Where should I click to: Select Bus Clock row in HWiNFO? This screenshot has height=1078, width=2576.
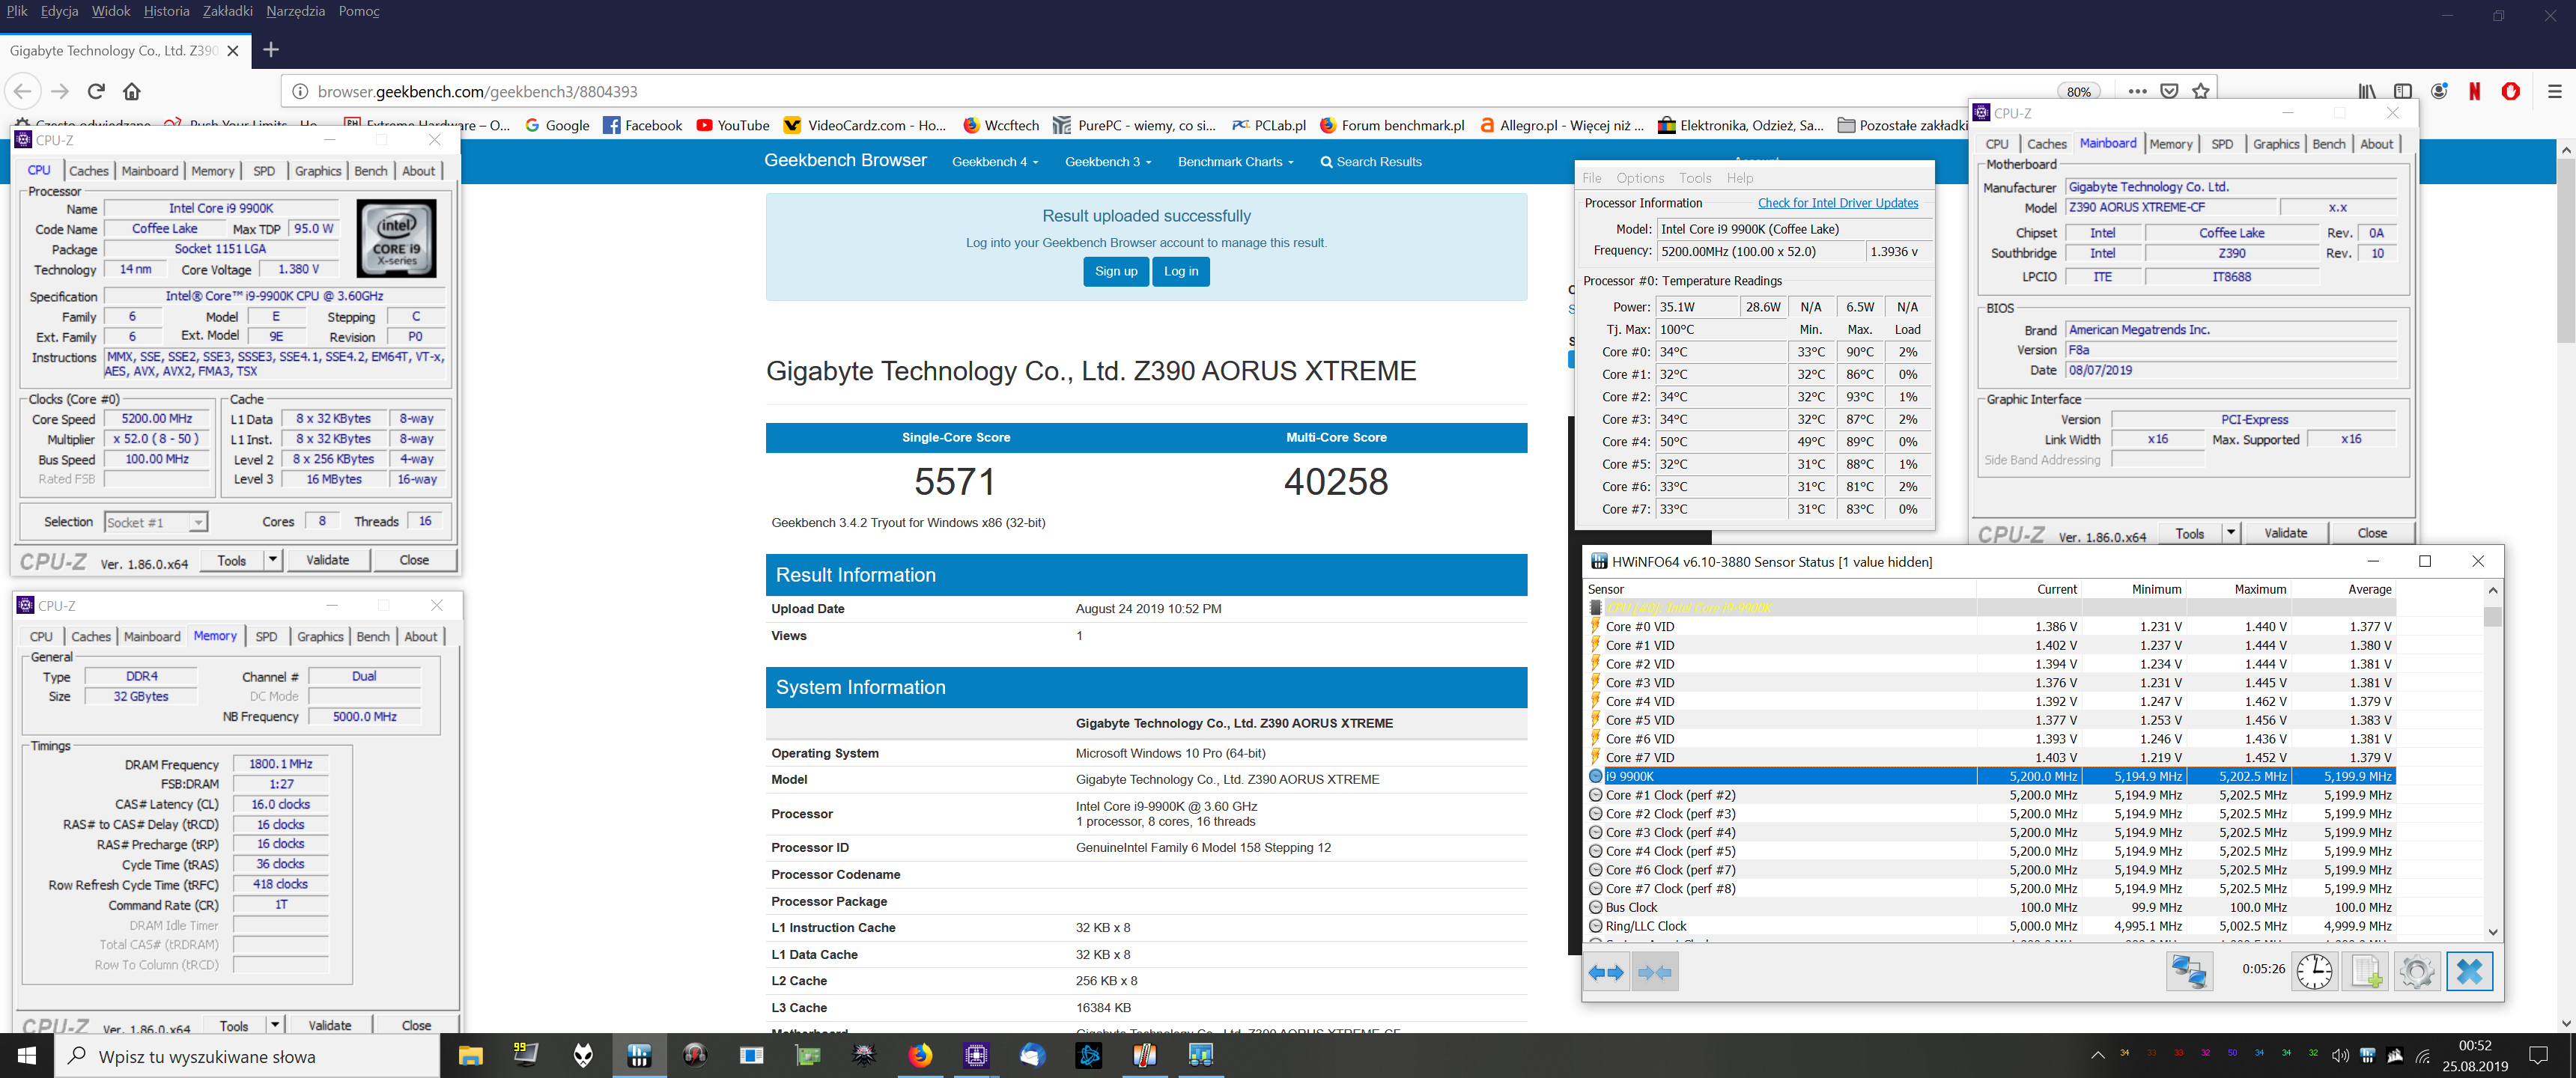(1990, 907)
